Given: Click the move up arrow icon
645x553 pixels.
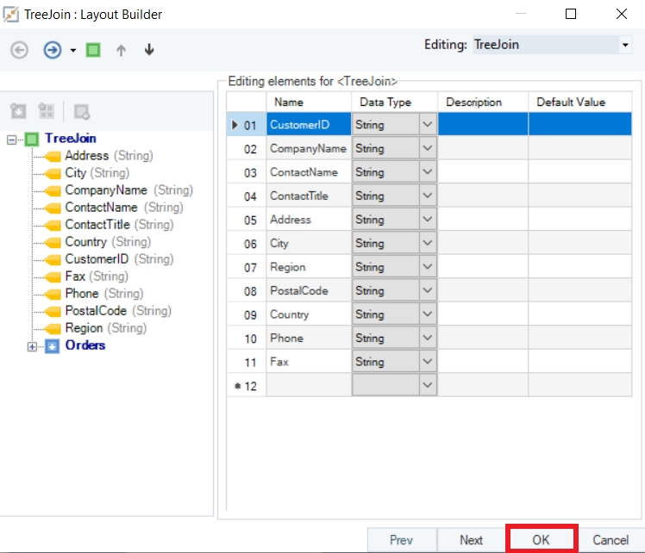Looking at the screenshot, I should point(121,50).
